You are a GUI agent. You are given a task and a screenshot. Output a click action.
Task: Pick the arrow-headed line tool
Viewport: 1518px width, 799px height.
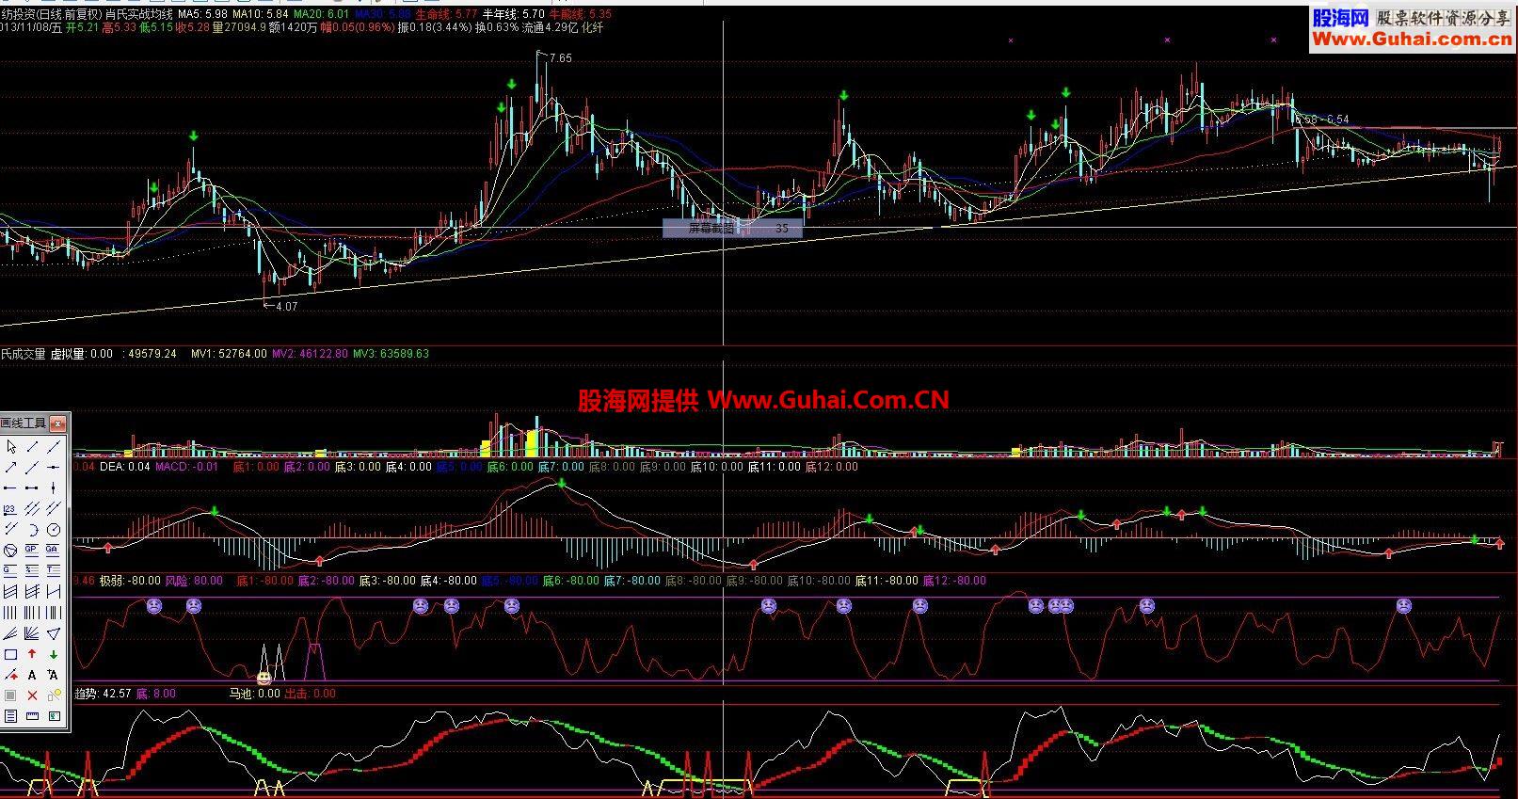pos(10,467)
